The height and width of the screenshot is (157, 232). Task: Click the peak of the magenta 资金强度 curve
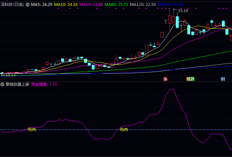(x=172, y=89)
